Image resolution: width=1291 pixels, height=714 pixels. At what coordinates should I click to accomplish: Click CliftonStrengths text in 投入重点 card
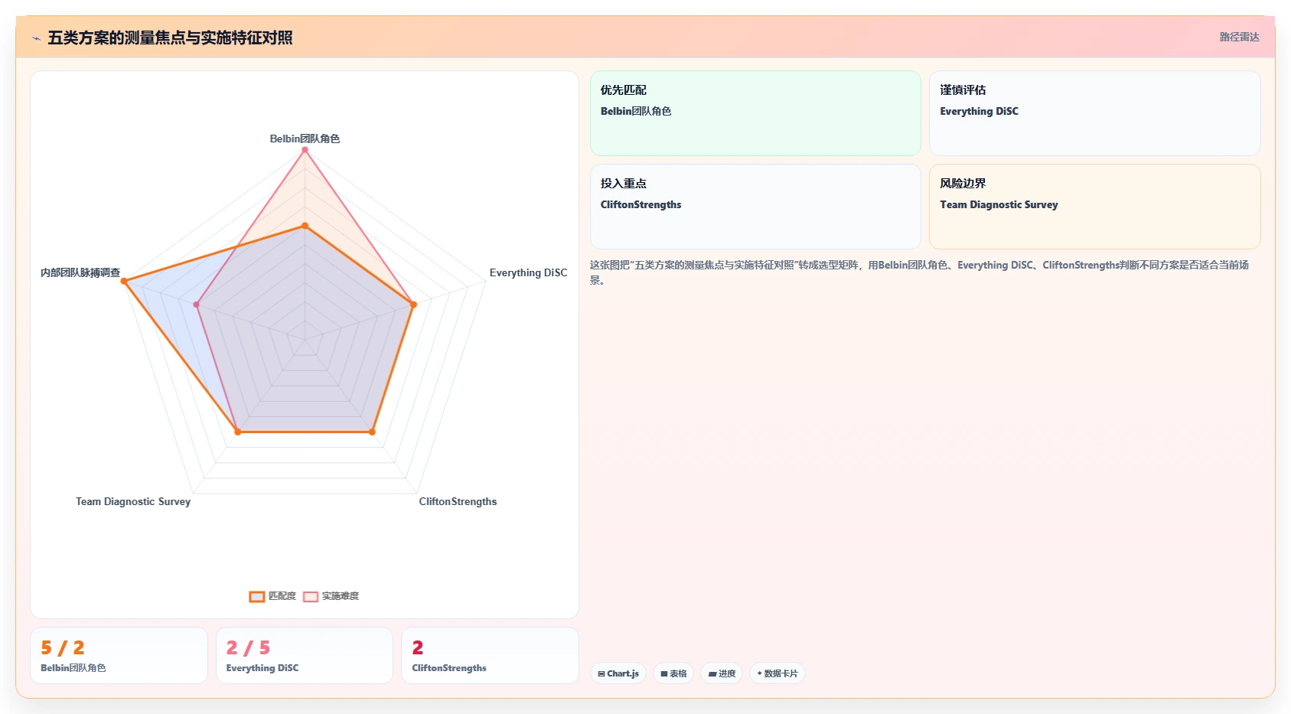[x=641, y=204]
